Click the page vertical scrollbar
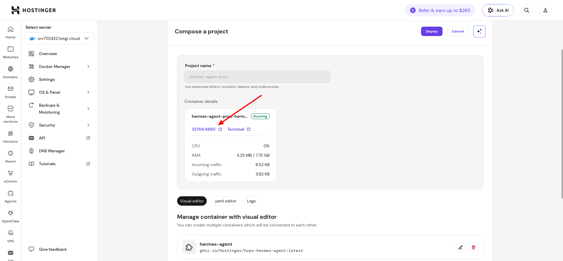Screen dimensions: 563x261 (x=562, y=124)
